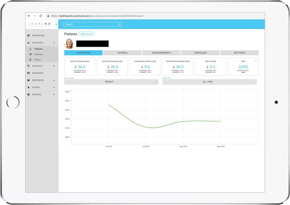This screenshot has width=290, height=205.
Task: Click the Schedule calendar icon
Action: [29, 66]
